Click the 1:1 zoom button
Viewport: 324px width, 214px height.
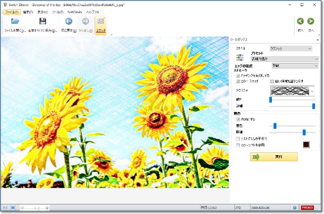point(5,208)
